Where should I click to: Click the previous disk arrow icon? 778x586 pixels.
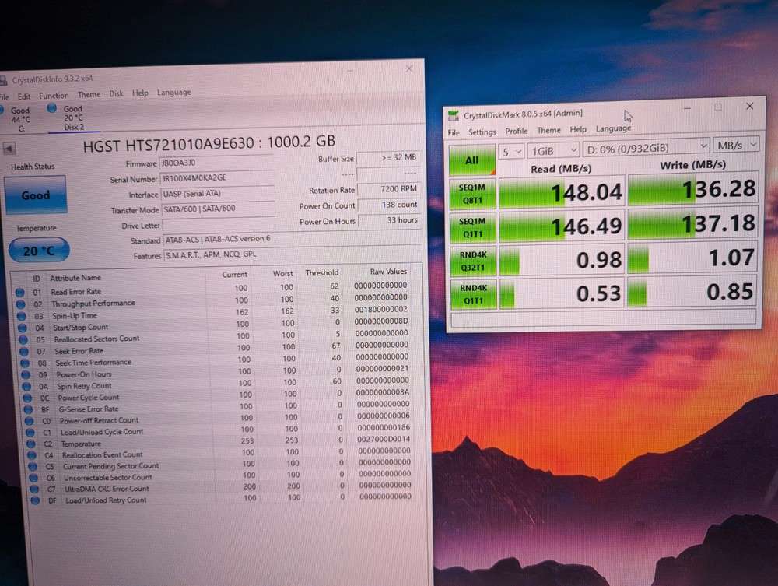[x=9, y=148]
